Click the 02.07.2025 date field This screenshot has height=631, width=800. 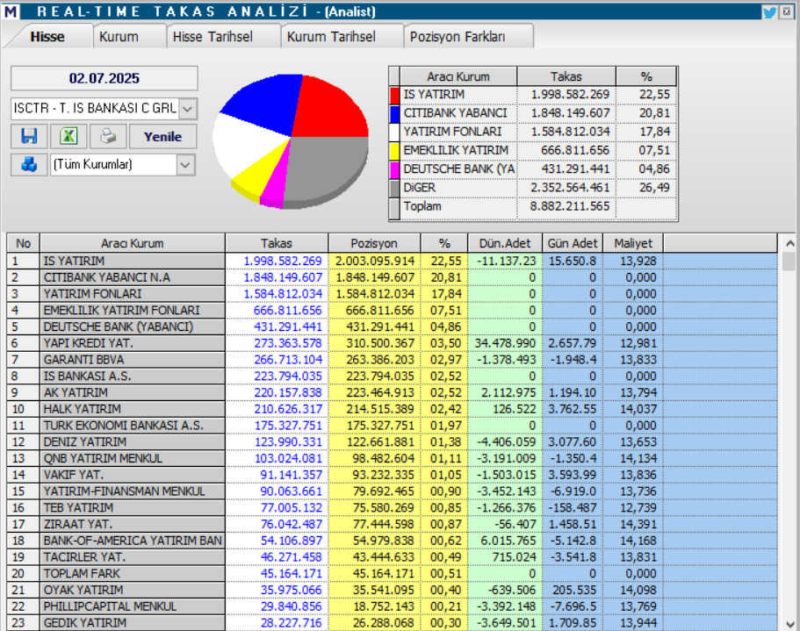click(x=105, y=78)
